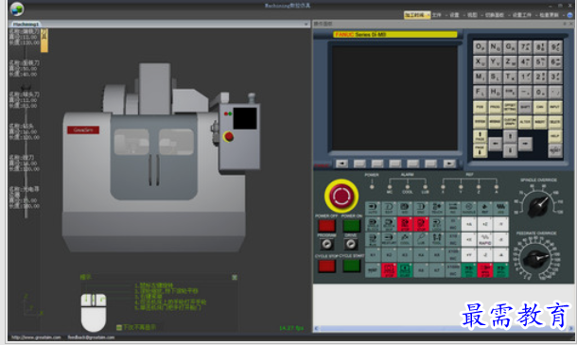Click the red spindle stop key in bottom row
The height and width of the screenshot is (345, 577).
(x=485, y=270)
